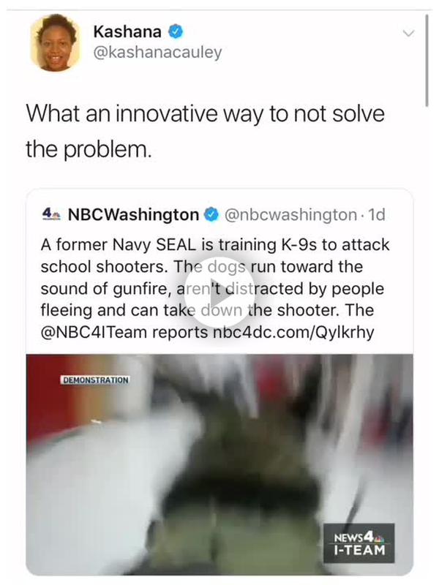This screenshot has height=585, width=439.
Task: Open Kashana's profile picture
Action: (x=56, y=42)
